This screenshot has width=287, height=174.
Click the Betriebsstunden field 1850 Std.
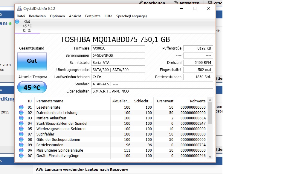click(x=198, y=77)
